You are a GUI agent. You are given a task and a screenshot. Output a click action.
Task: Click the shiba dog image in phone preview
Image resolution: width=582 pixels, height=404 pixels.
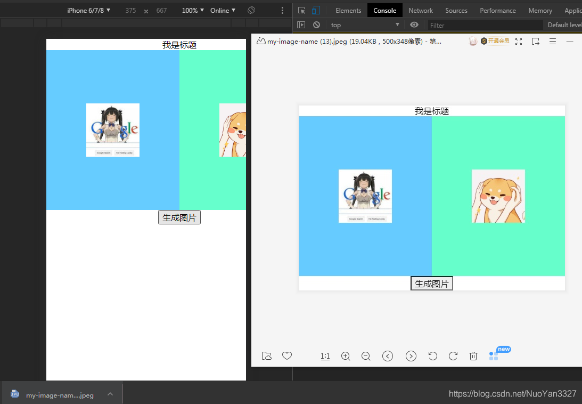coord(233,130)
